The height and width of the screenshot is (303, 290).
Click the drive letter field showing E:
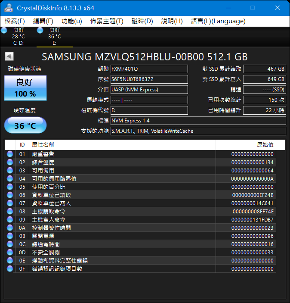click(149, 110)
